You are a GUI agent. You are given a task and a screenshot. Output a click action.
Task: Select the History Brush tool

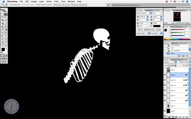tap(6, 27)
